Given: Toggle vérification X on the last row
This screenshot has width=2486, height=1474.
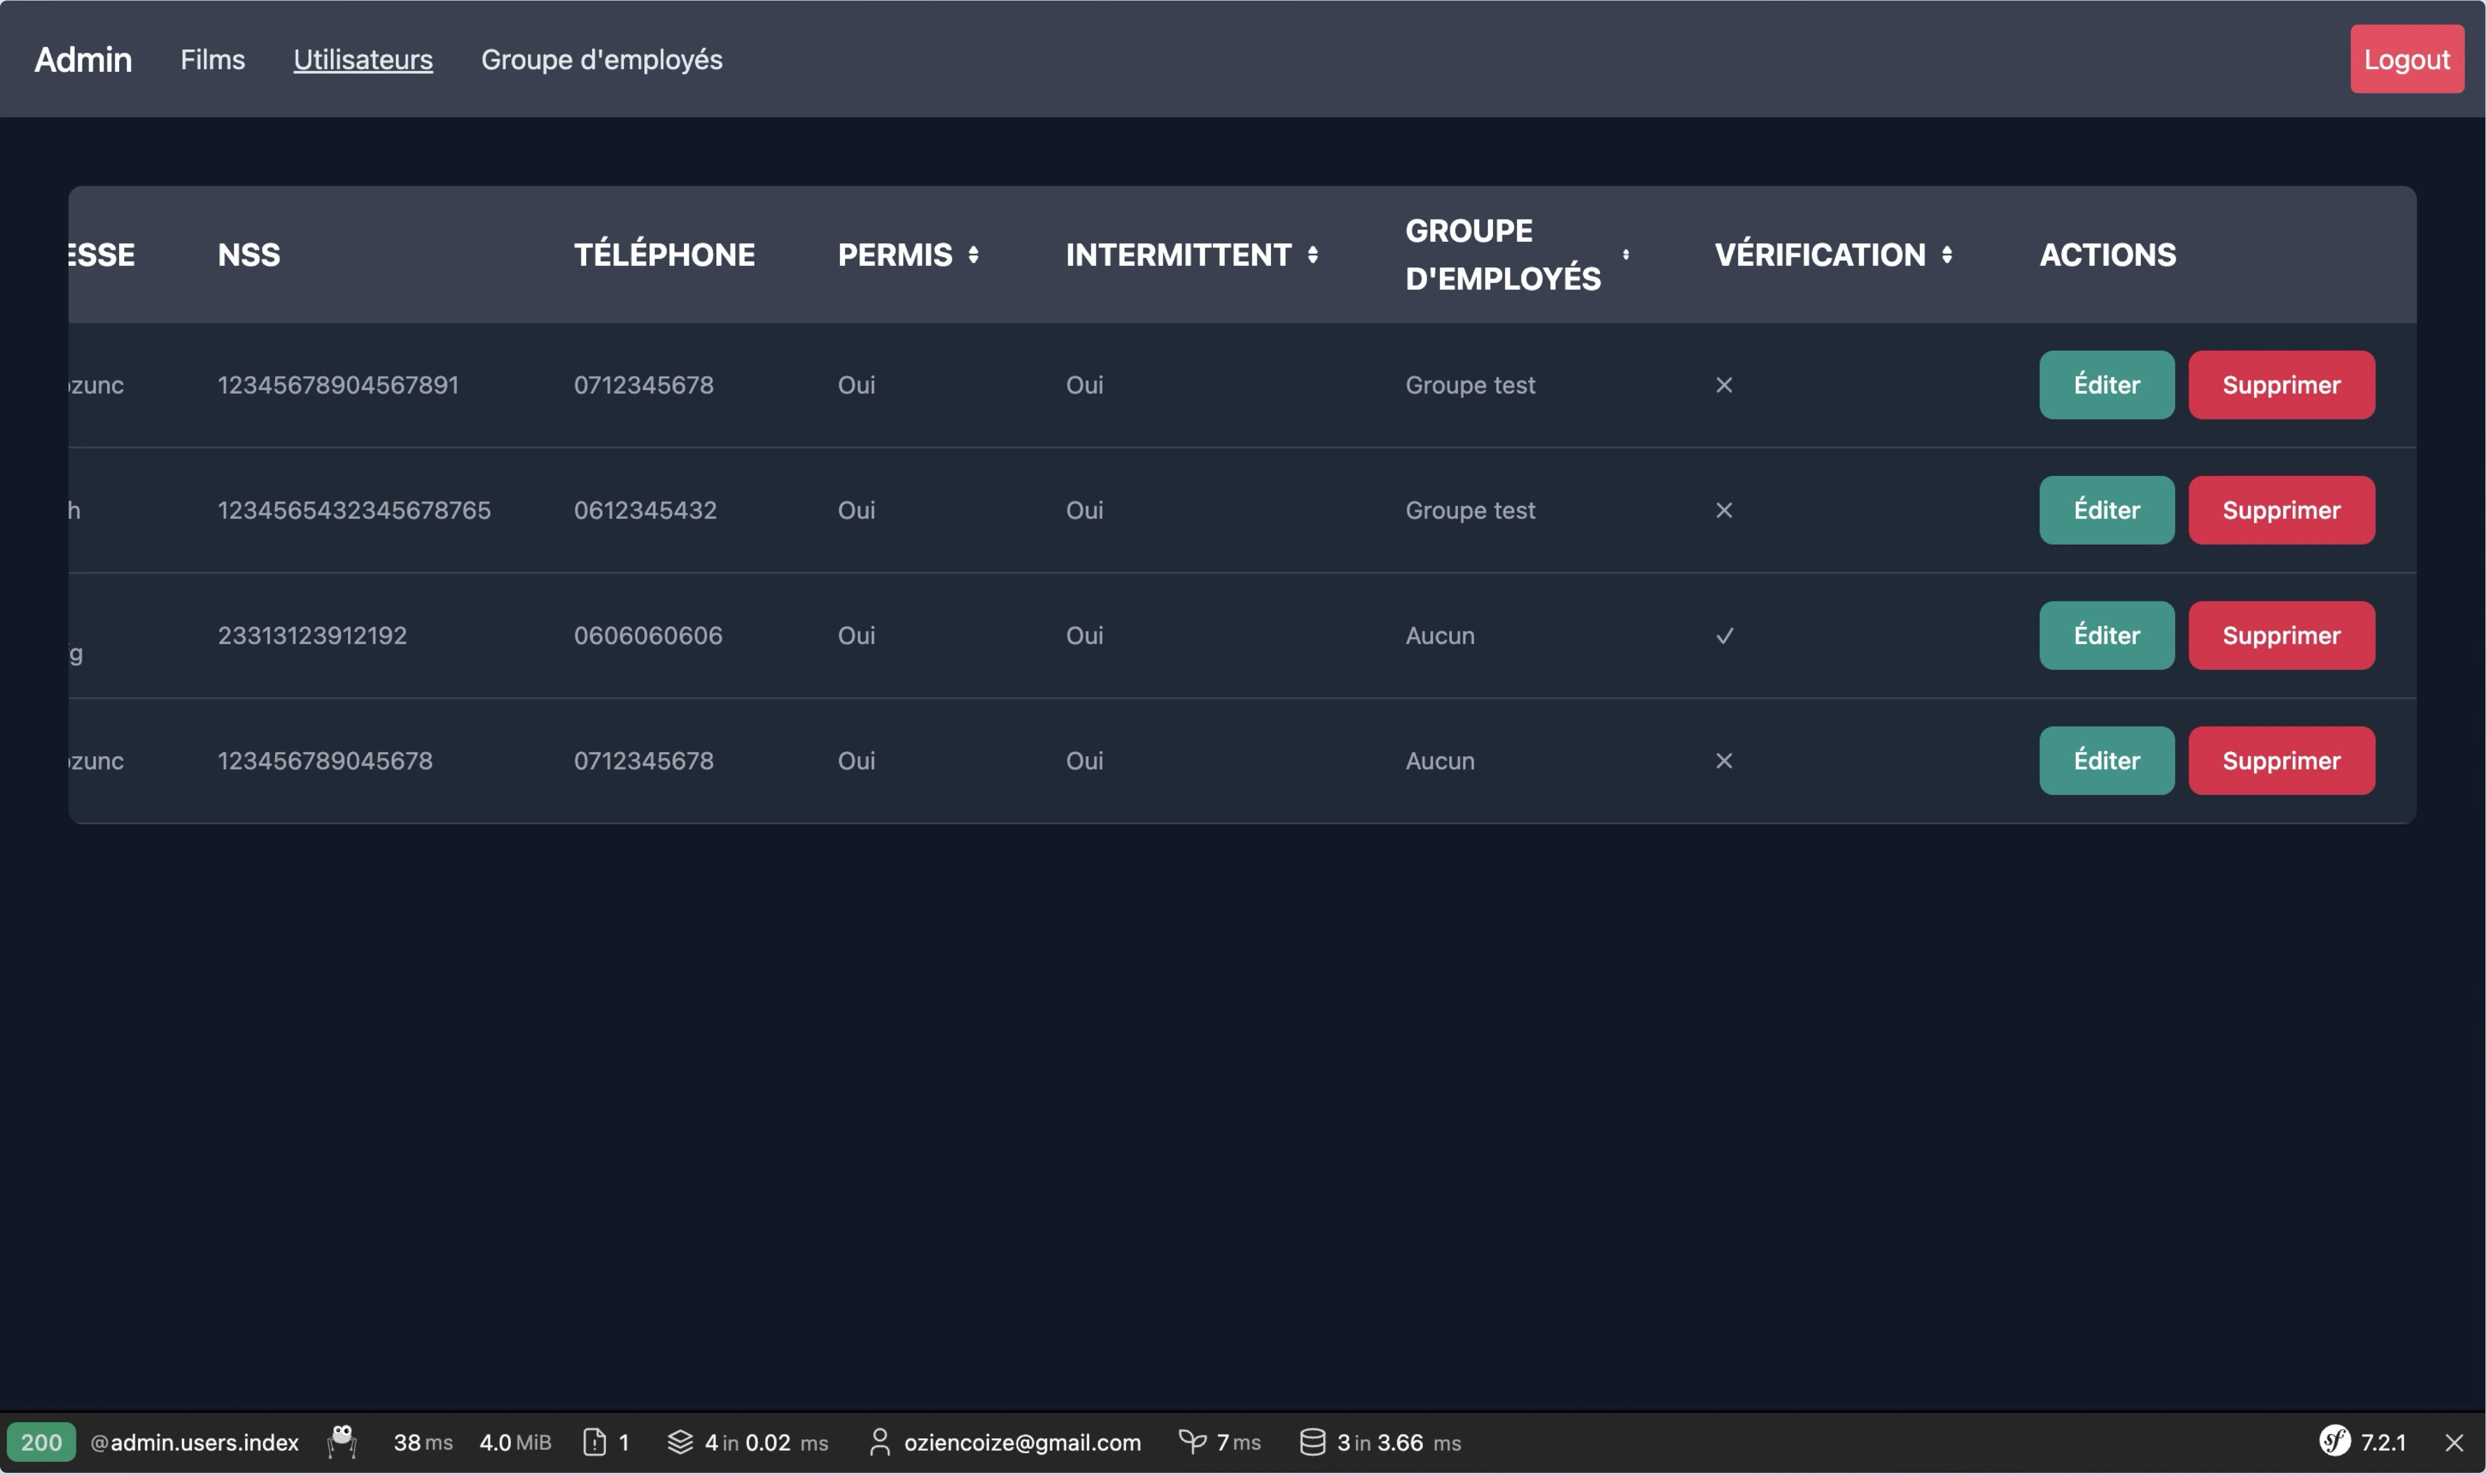Looking at the screenshot, I should click(x=1724, y=761).
